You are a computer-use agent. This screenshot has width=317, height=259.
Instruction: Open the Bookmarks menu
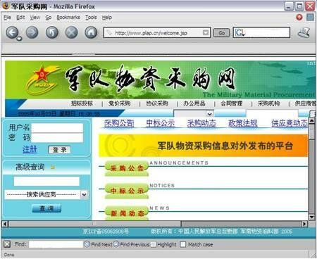click(68, 18)
